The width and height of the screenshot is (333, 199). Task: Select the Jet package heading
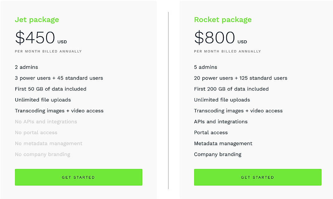coord(37,20)
